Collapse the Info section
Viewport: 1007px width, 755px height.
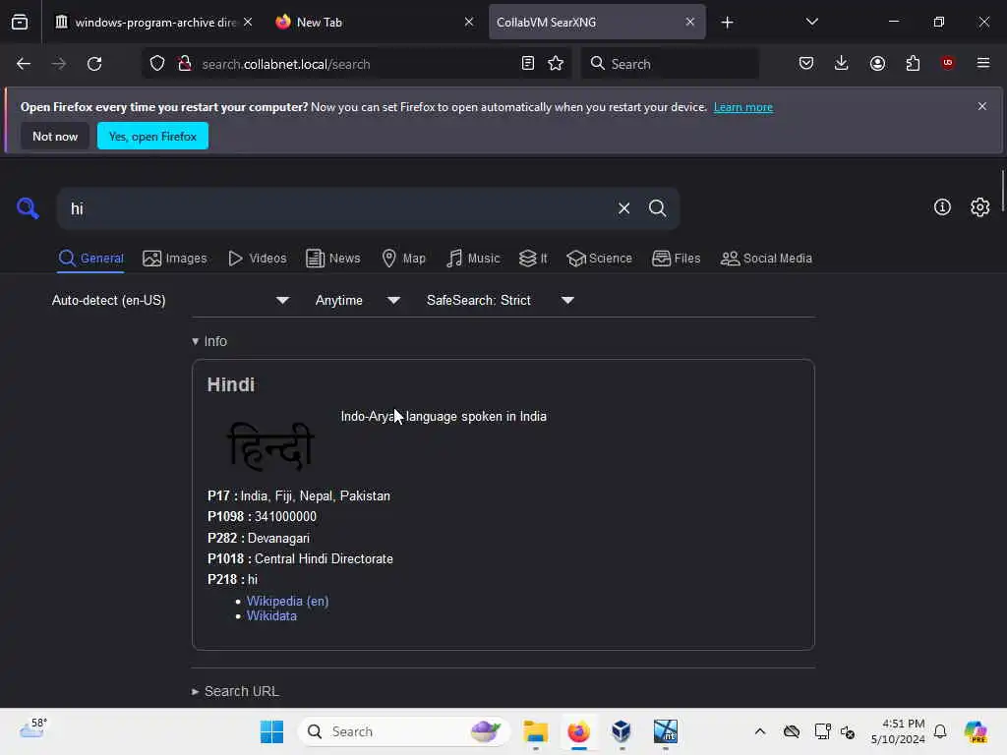click(209, 341)
